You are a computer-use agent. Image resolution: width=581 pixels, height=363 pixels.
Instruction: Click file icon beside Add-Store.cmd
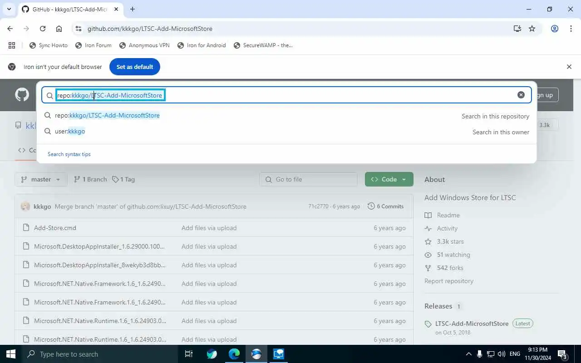pyautogui.click(x=26, y=228)
